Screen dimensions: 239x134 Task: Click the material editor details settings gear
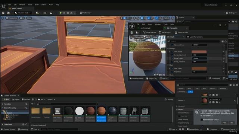(x=226, y=41)
